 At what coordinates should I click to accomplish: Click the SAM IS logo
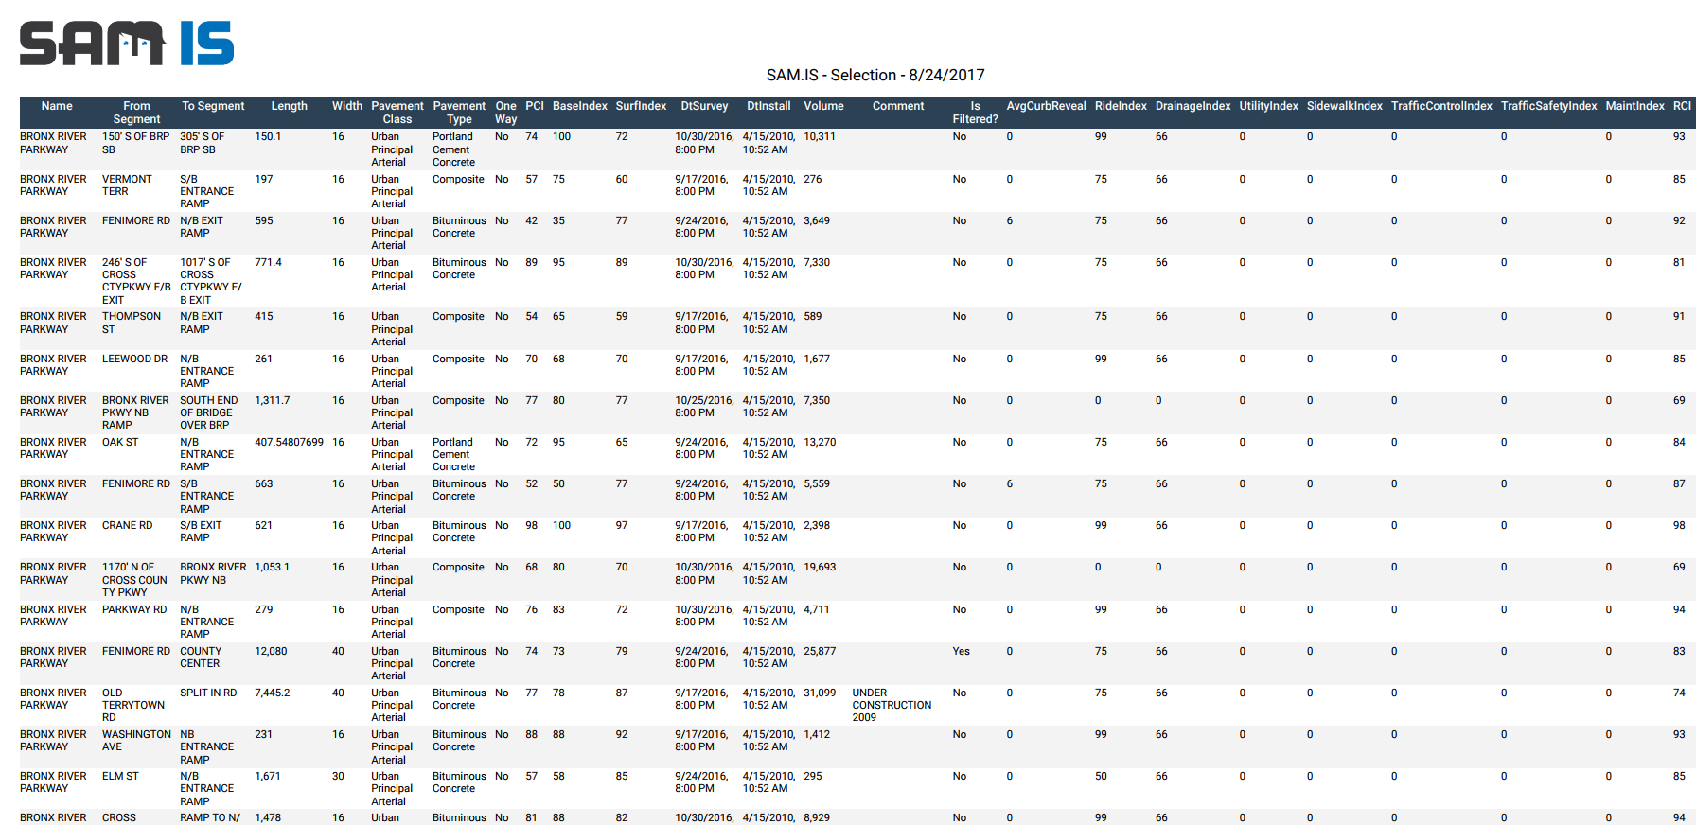point(127,44)
